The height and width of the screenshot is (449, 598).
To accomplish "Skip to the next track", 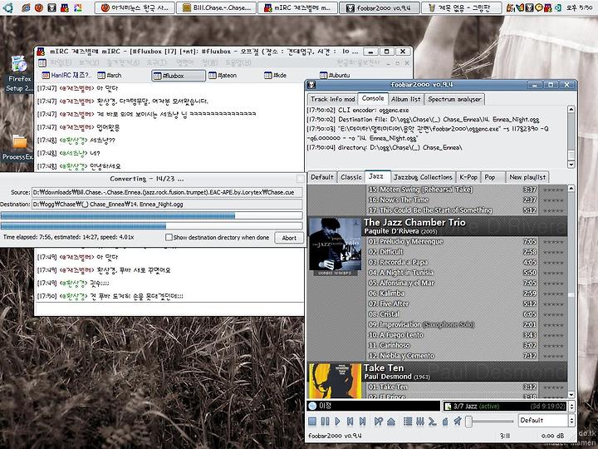I will (x=362, y=421).
